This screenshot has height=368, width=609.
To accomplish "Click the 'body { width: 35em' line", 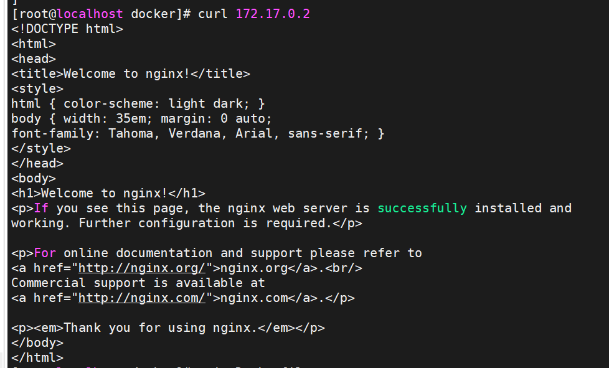I will coord(142,119).
